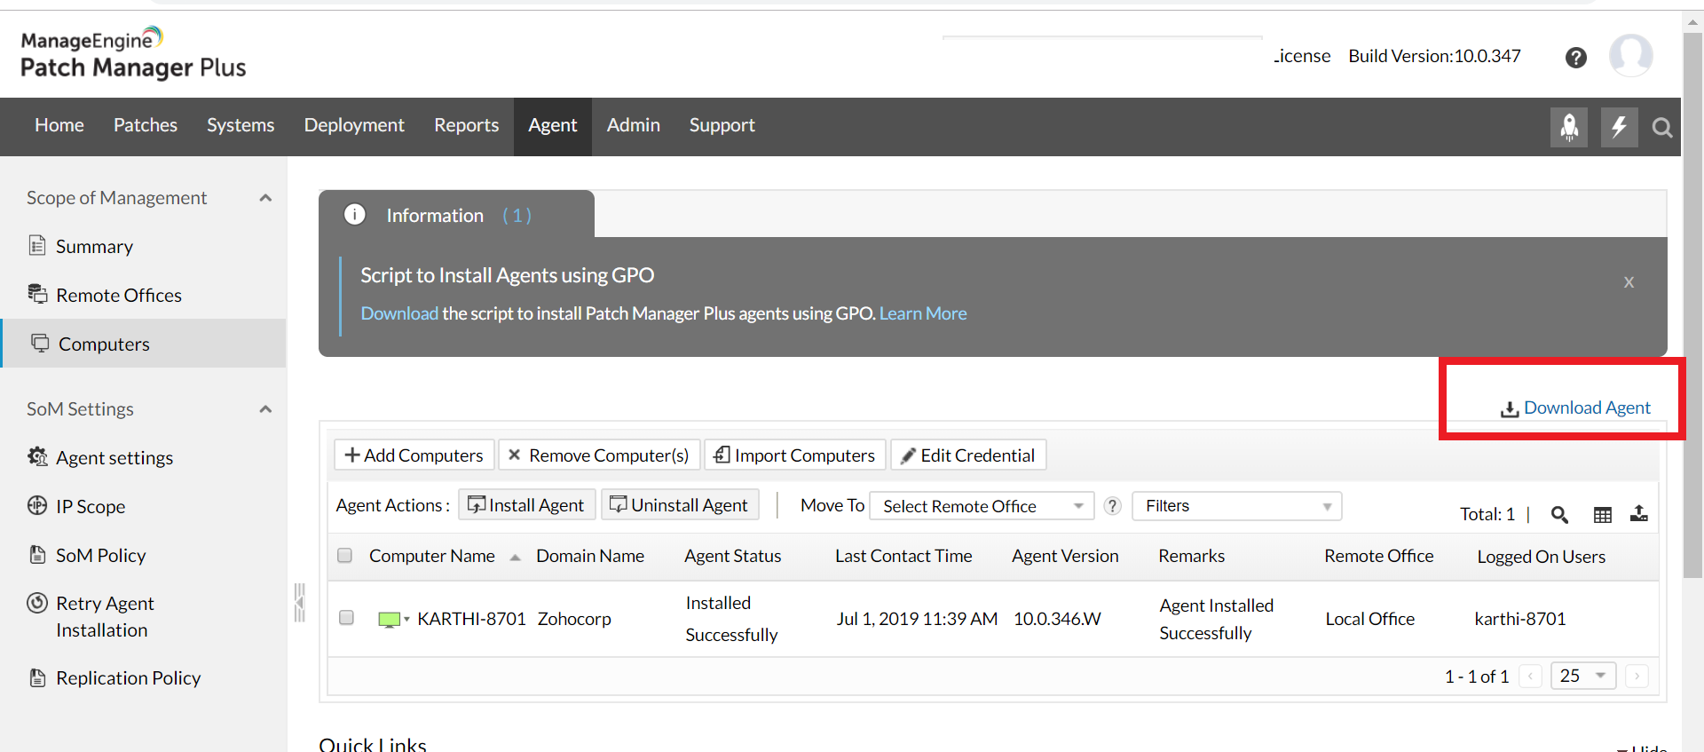Click the search icon in navigation bar

(1661, 128)
